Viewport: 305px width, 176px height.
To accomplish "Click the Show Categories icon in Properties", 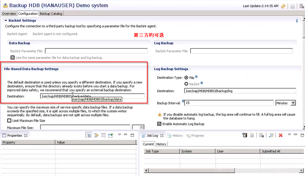I will point(89,135).
